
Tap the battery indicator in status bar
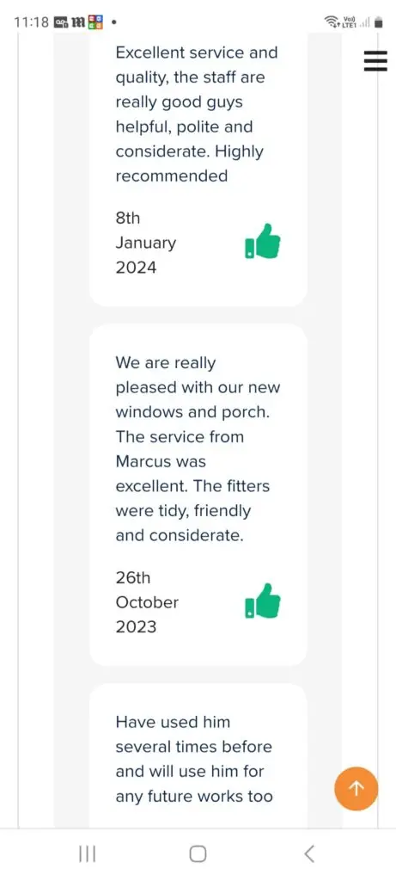[x=379, y=22]
